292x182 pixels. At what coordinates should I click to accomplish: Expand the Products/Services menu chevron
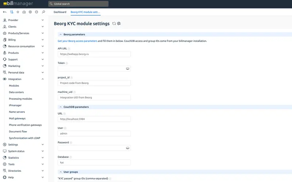point(43,33)
